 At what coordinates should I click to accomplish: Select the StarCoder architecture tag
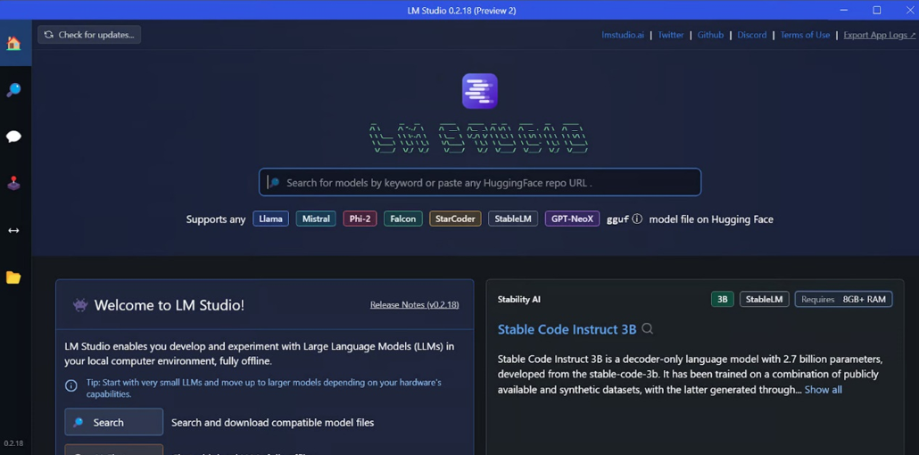(455, 219)
